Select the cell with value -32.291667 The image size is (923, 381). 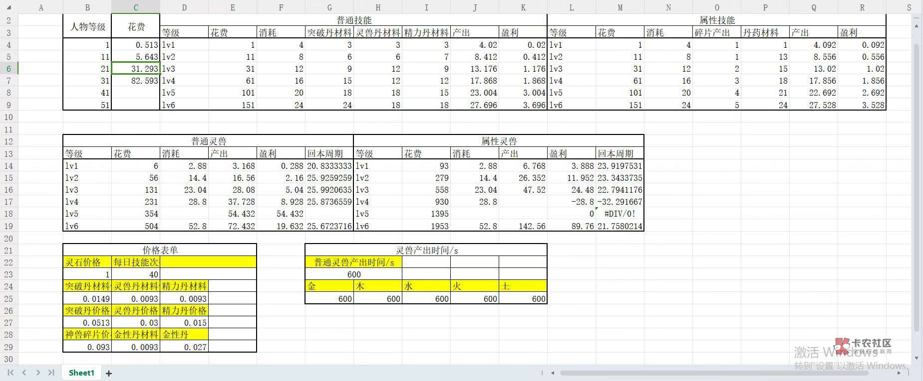click(620, 202)
